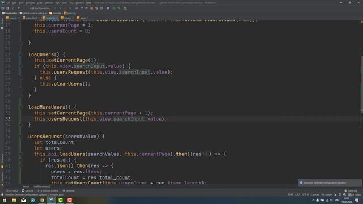Select the search.js editor tab
Image resolution: width=363 pixels, height=204 pixels.
[50, 18]
